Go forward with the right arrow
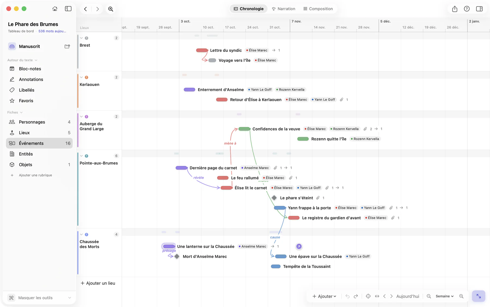 [97, 9]
